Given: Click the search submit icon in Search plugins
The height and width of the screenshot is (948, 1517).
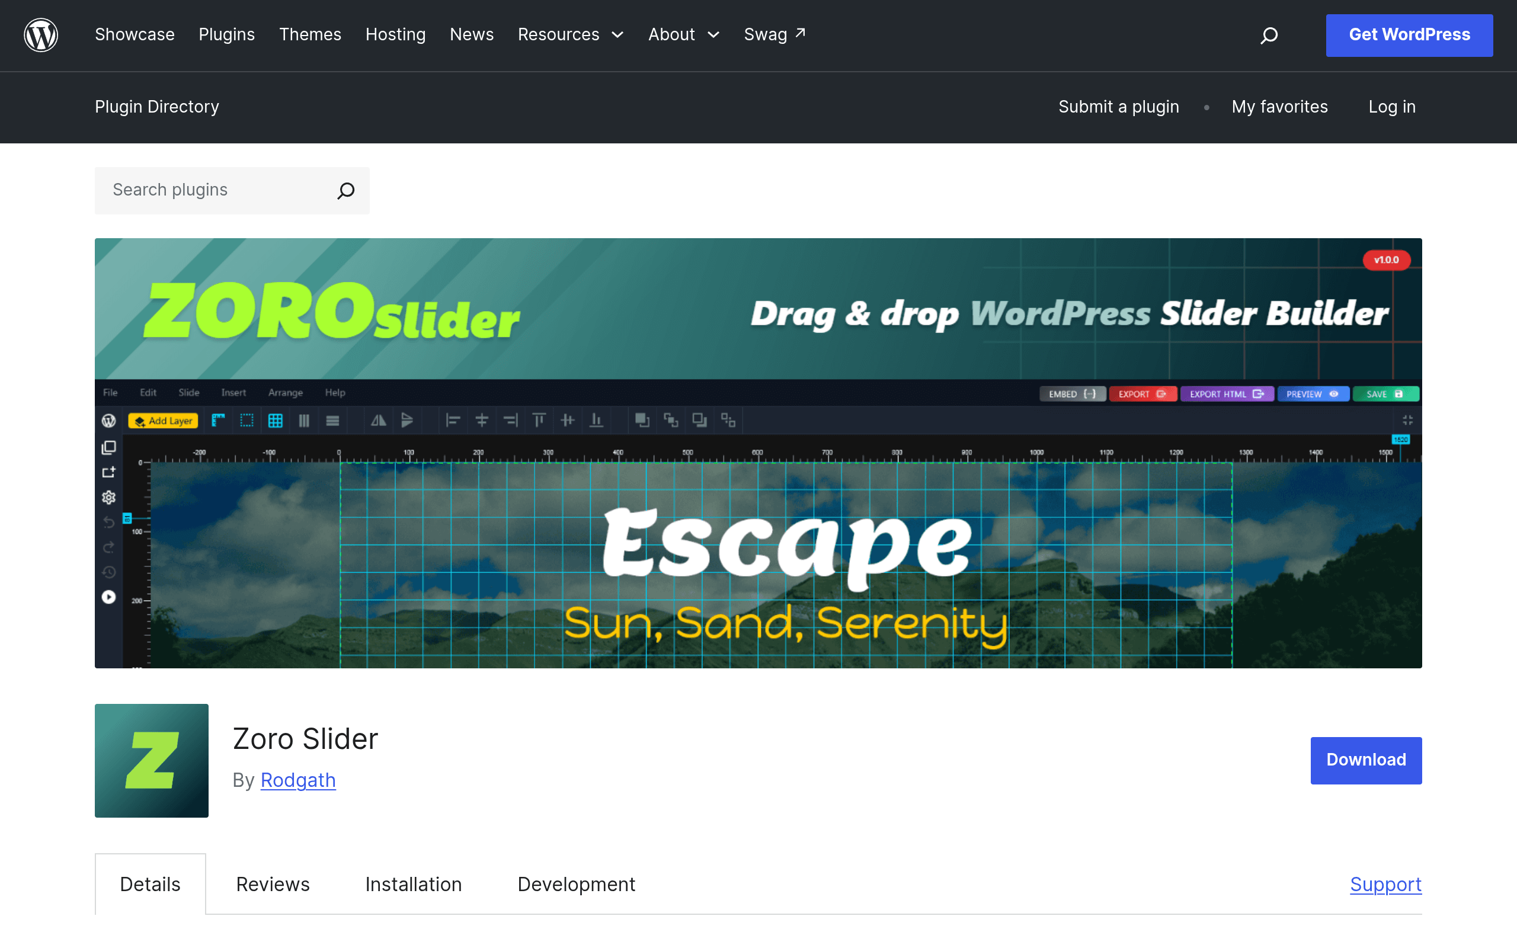Looking at the screenshot, I should tap(346, 191).
